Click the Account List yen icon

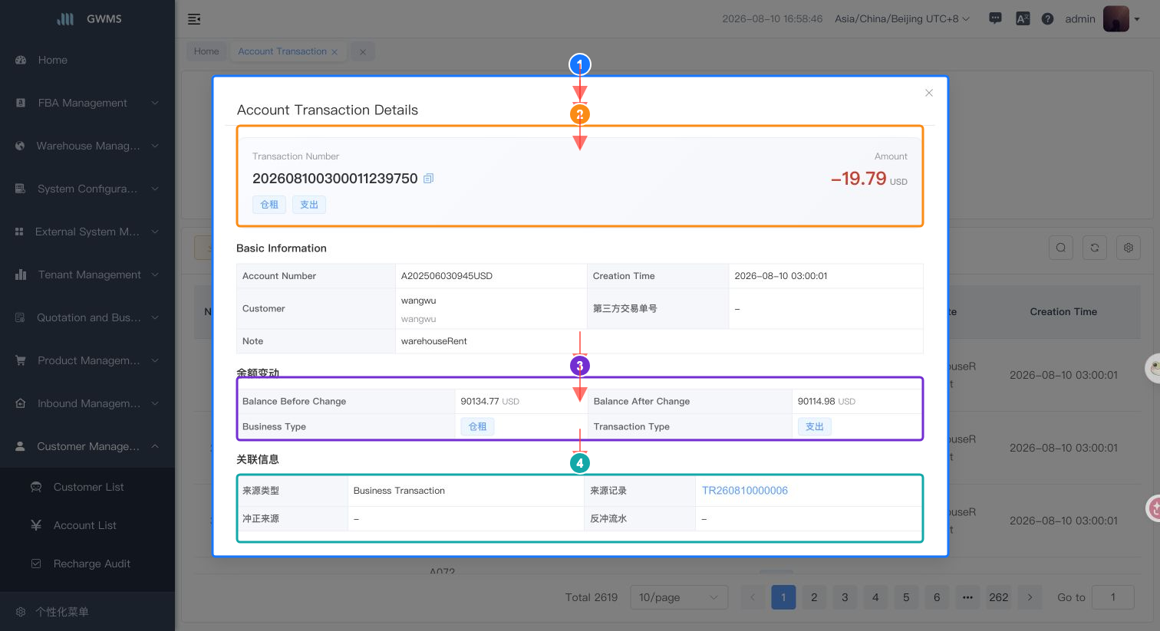[x=36, y=525]
